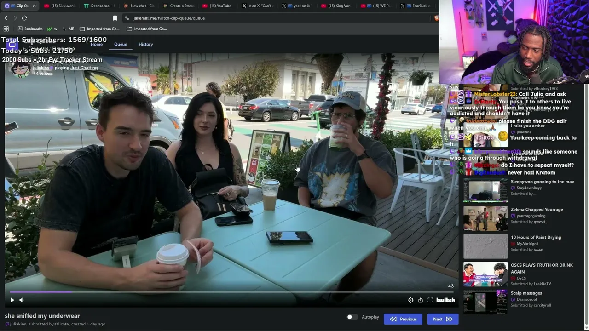Play the clip in the video player
This screenshot has height=331, width=589.
[x=12, y=300]
